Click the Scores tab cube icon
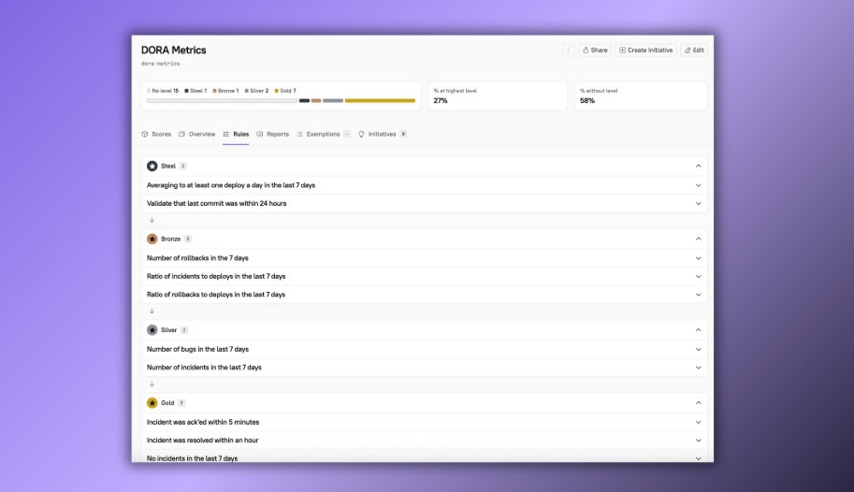 click(145, 135)
